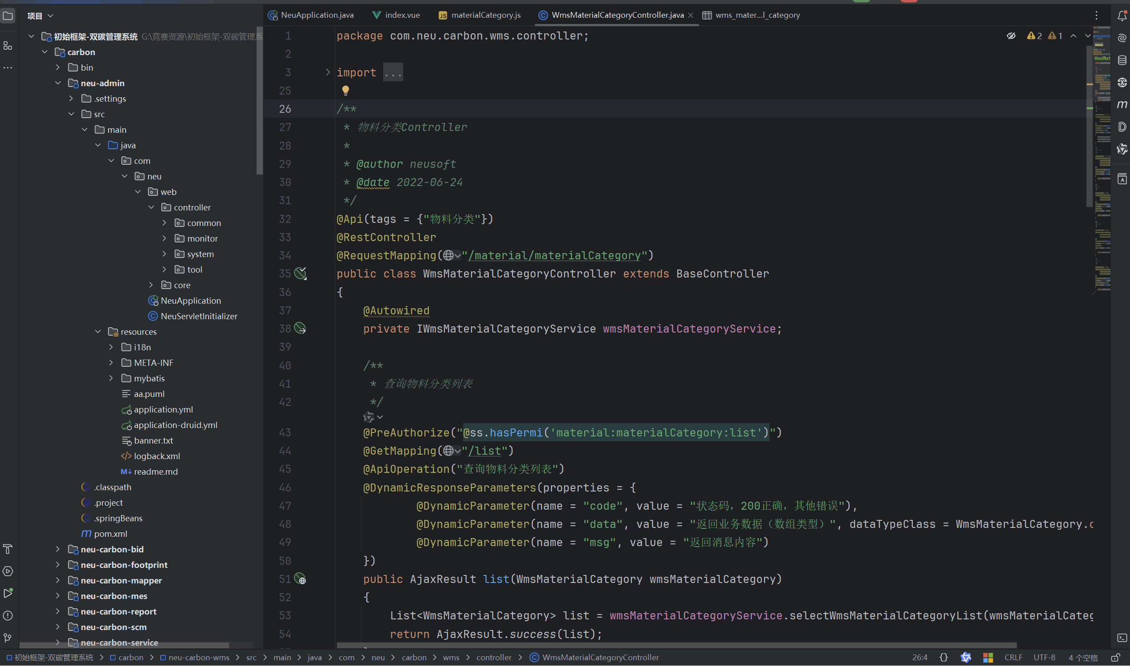Open the Terminal tool window icon

1122,638
